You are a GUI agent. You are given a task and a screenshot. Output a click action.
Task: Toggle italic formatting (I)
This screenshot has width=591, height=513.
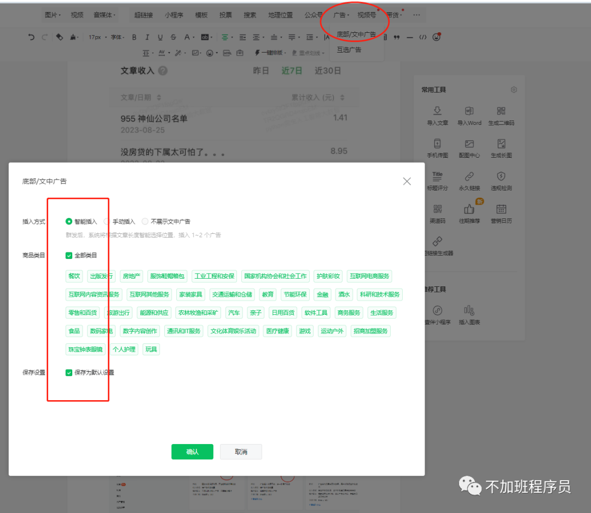(x=147, y=37)
